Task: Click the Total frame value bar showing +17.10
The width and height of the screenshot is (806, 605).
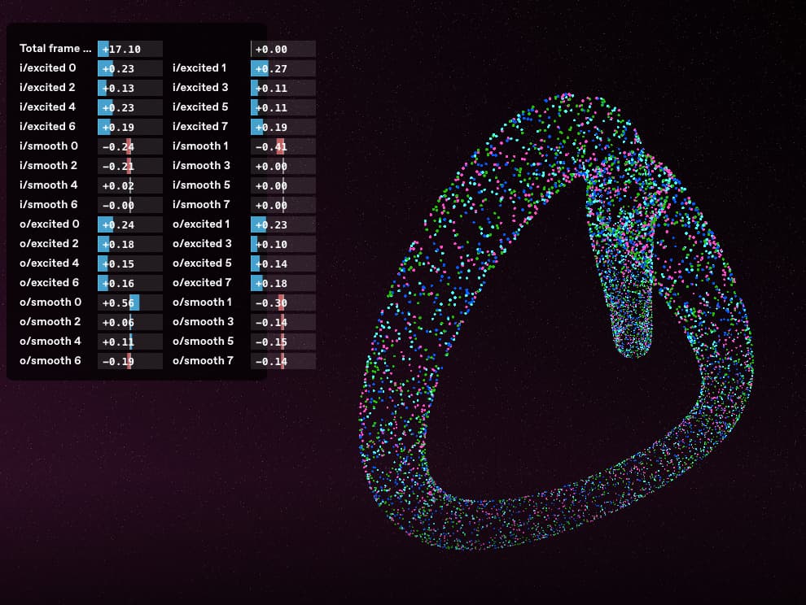Action: click(130, 50)
